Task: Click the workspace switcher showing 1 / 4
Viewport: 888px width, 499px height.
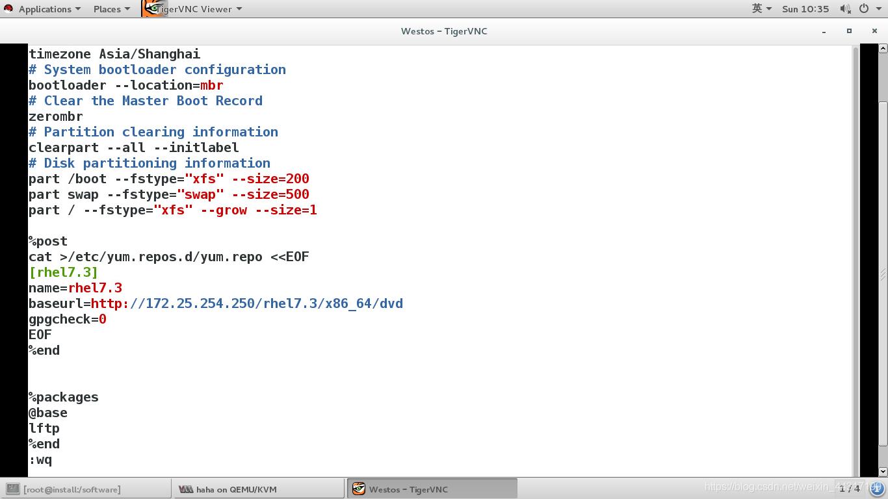Action: [849, 488]
